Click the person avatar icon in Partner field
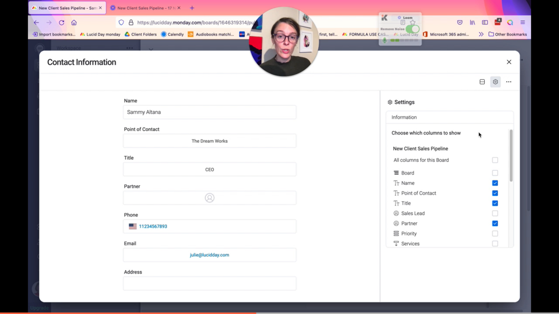This screenshot has height=314, width=559. [x=210, y=197]
